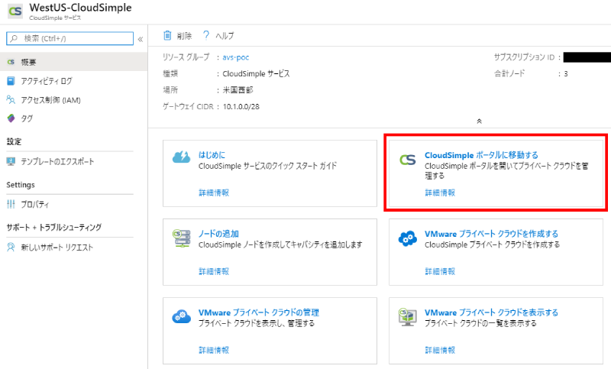This screenshot has width=611, height=369.
Task: Click the VMware プライベート クラウドの管理 cloud icon
Action: 181,316
